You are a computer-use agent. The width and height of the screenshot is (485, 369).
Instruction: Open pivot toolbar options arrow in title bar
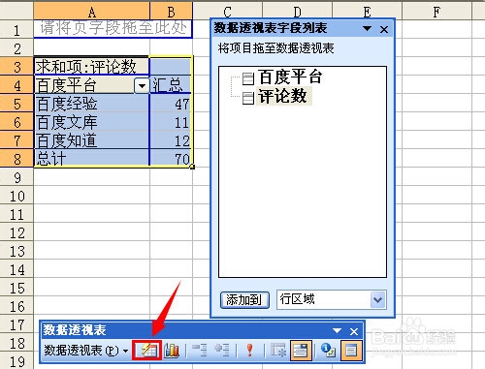(337, 331)
